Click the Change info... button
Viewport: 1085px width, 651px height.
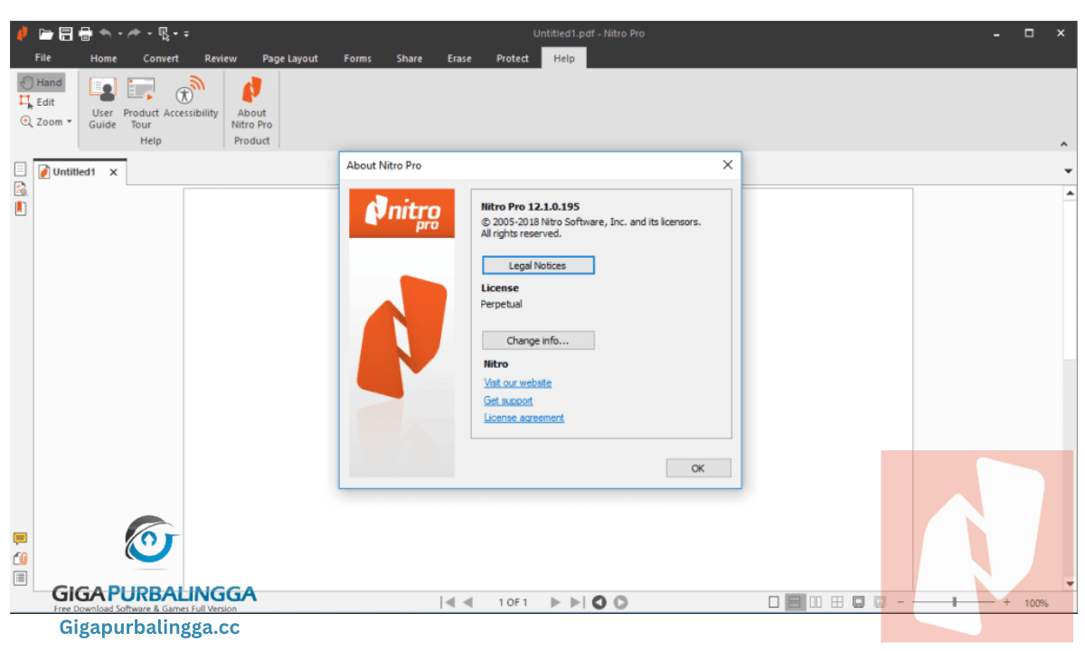tap(538, 341)
